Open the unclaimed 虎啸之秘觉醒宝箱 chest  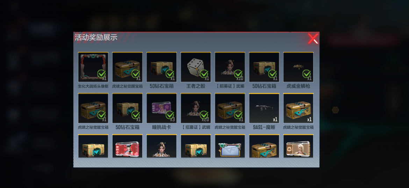[x=299, y=108]
